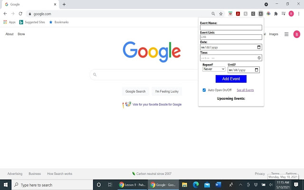Reload the current page

[x=20, y=14]
